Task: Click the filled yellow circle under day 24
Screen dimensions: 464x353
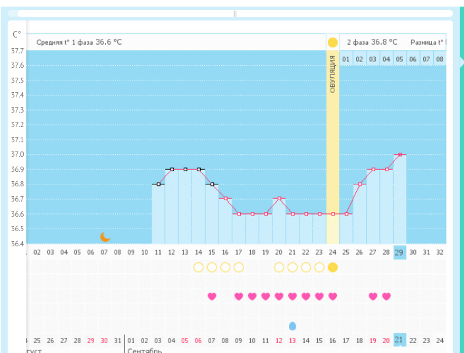Action: coord(332,267)
